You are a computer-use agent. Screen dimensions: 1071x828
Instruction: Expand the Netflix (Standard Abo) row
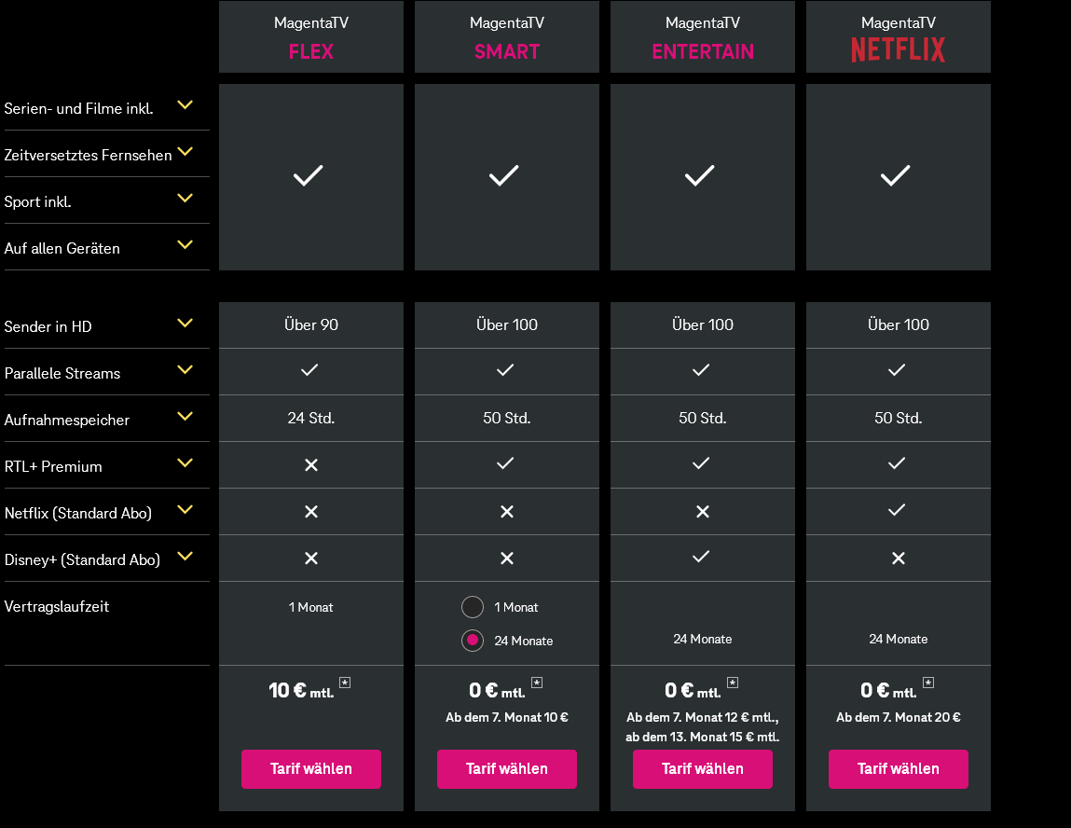[x=185, y=510]
